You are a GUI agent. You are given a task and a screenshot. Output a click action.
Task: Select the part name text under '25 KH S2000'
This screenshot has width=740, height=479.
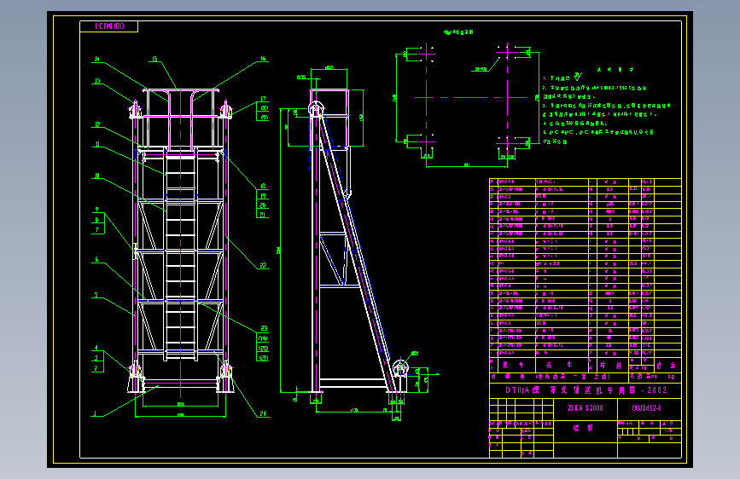point(583,428)
